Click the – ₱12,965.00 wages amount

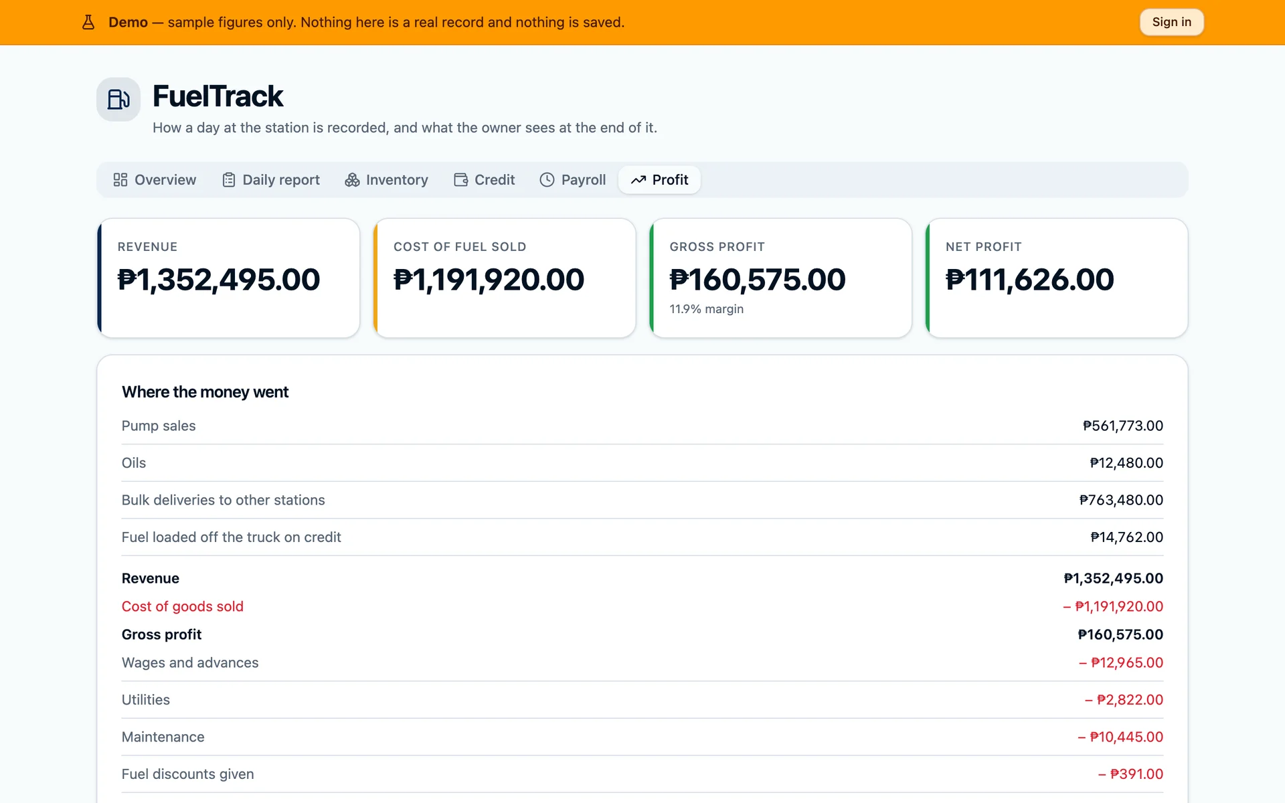pos(1121,662)
